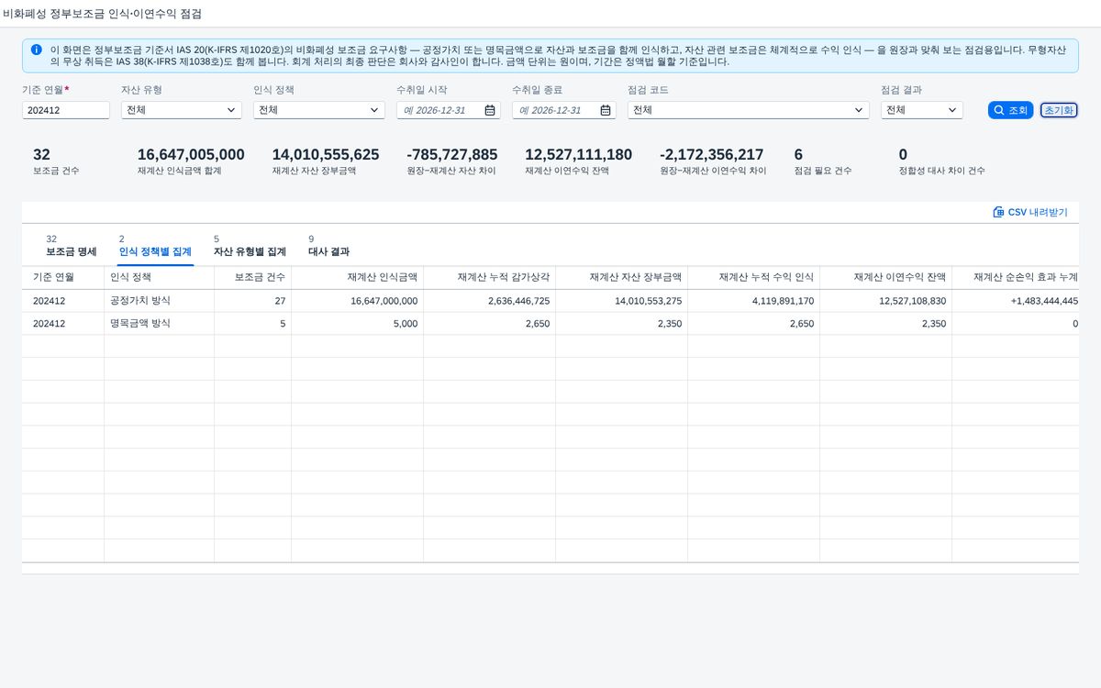This screenshot has height=688, width=1101.
Task: Select the 인식 정책별 집계 tab
Action: (155, 246)
